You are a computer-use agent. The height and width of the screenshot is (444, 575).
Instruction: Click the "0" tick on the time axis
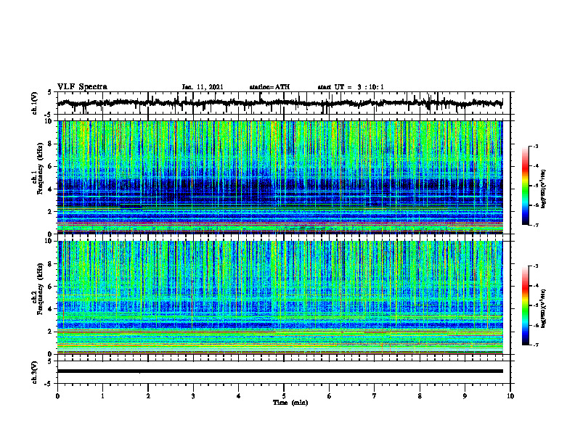coord(57,396)
